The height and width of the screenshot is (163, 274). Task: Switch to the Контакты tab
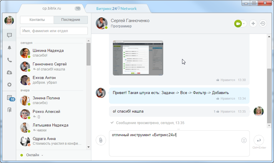[x=37, y=20]
